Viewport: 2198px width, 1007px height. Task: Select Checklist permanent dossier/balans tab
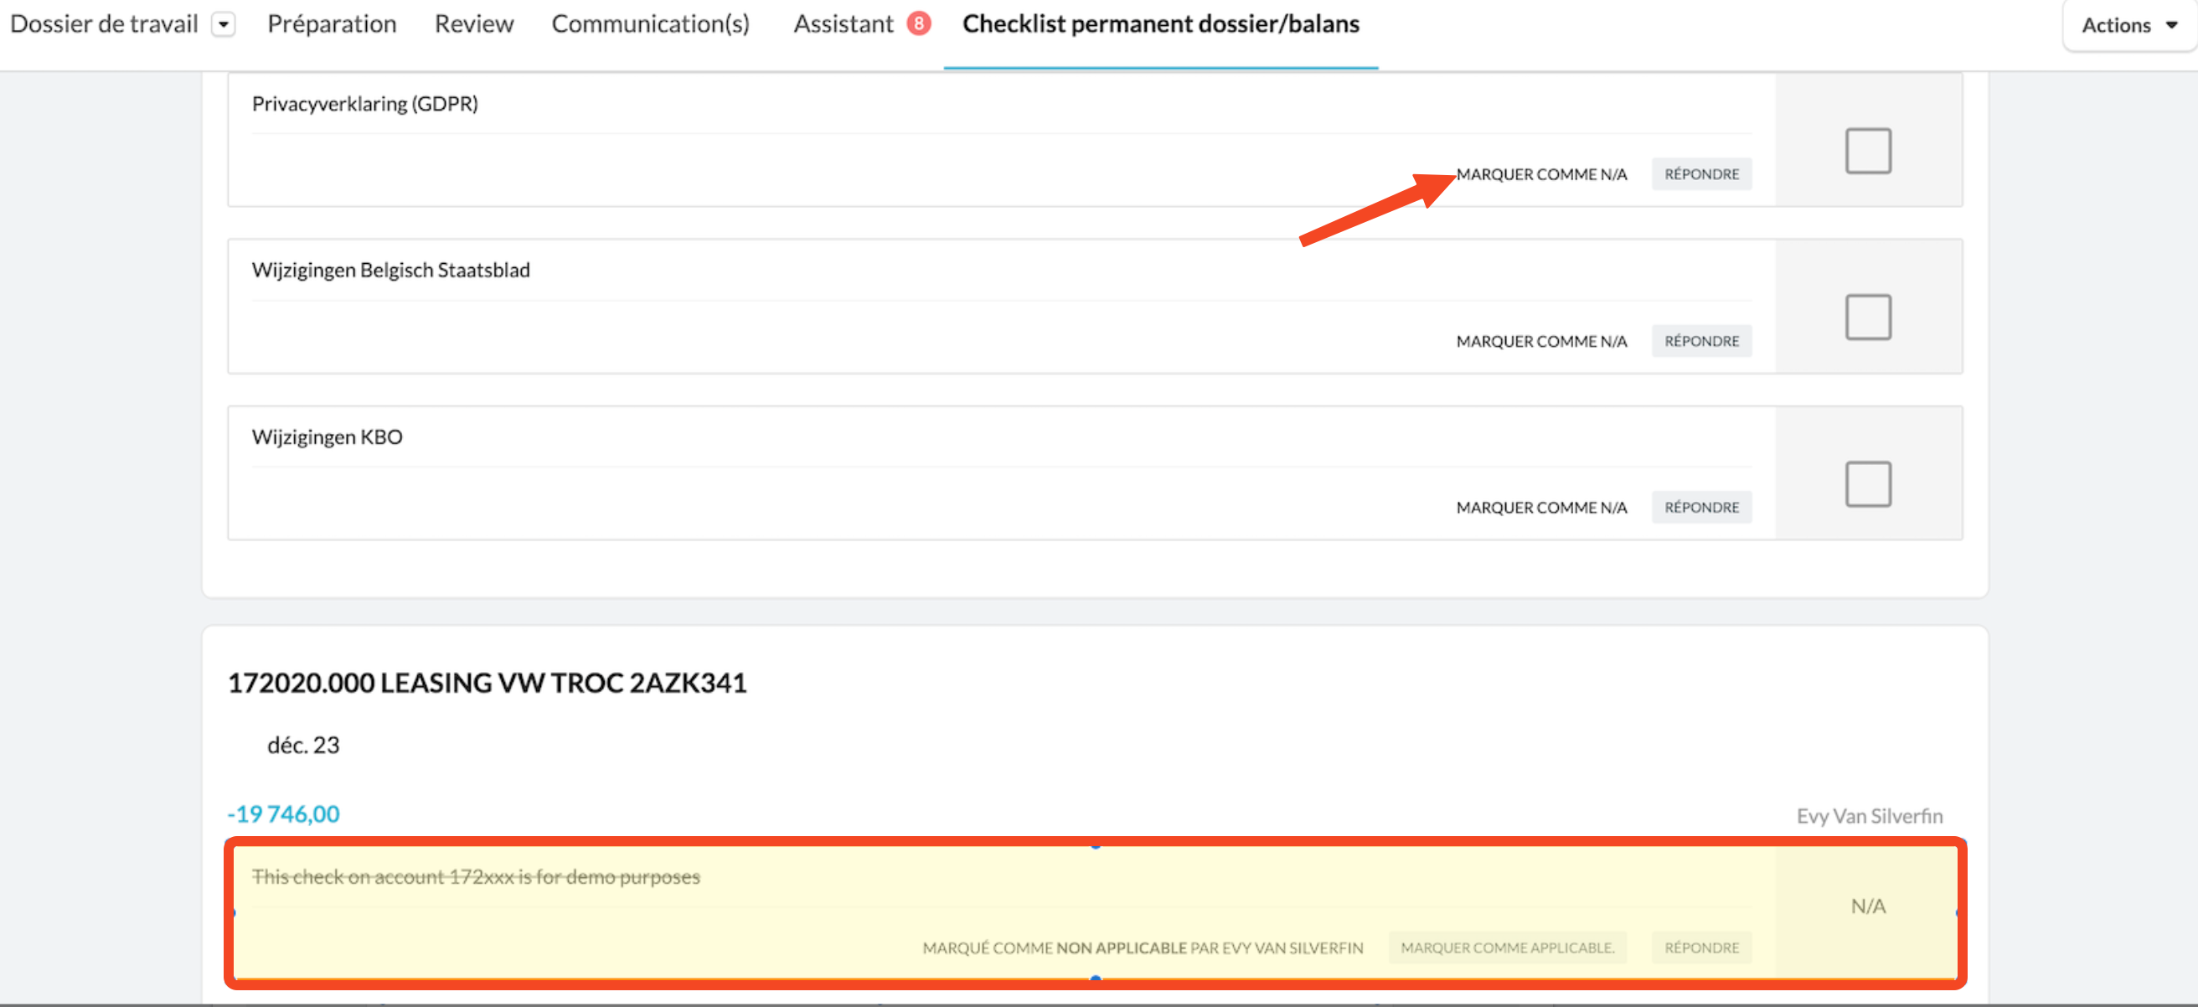point(1160,24)
